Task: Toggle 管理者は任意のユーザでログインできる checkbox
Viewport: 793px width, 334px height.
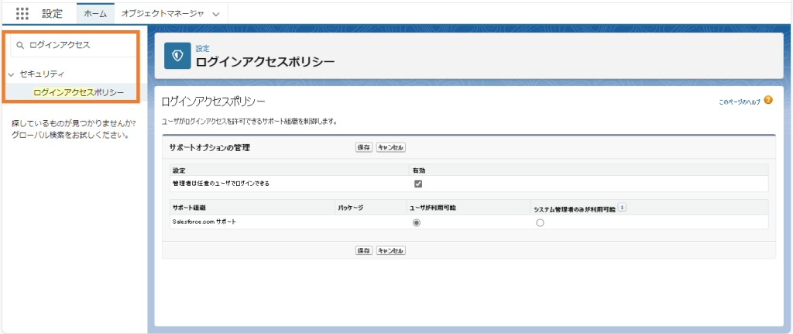Action: tap(417, 184)
